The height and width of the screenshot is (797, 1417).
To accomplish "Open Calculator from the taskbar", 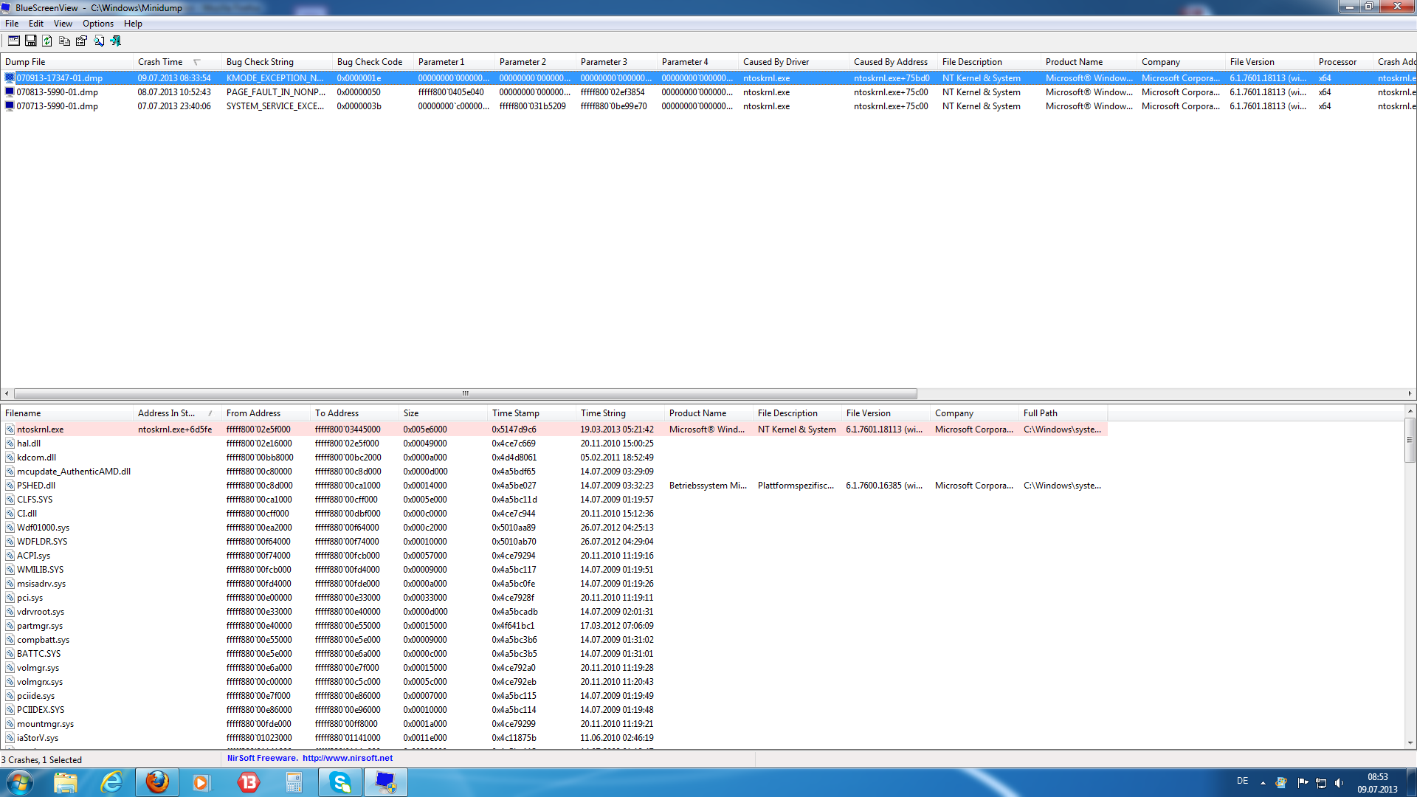I will point(294,782).
